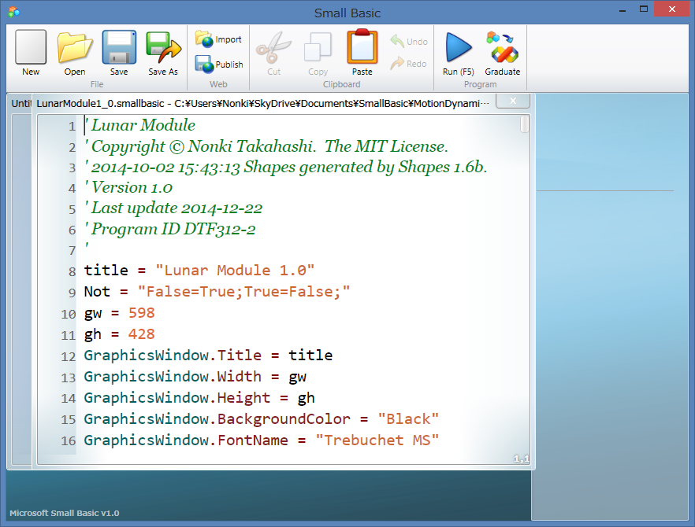
Task: Paste from clipboard using Paste icon
Action: pyautogui.click(x=362, y=47)
